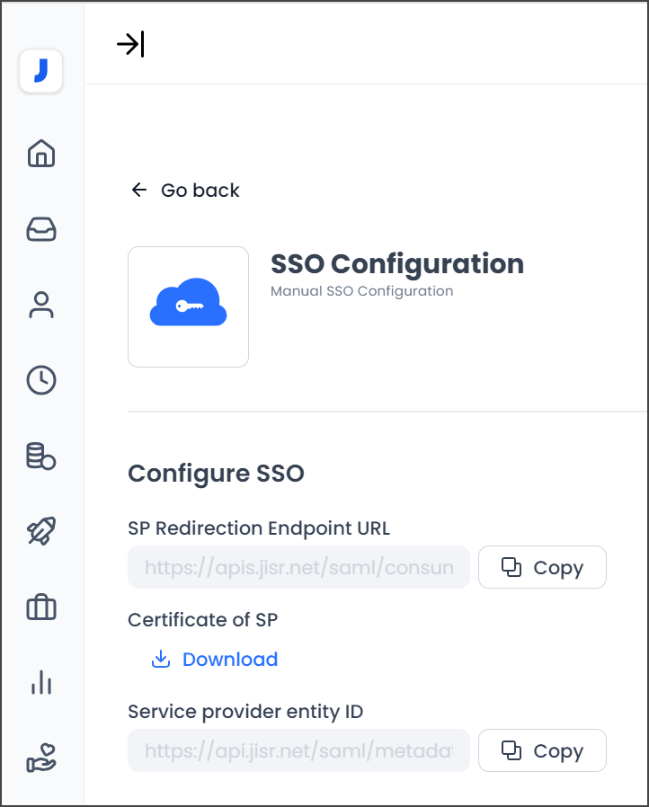649x807 pixels.
Task: Expand the sidebar using the arrow icon
Action: tap(131, 42)
